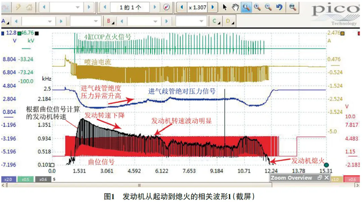The width and height of the screenshot is (362, 202).
Task: Select the arrow pointer tool
Action: point(224,7)
